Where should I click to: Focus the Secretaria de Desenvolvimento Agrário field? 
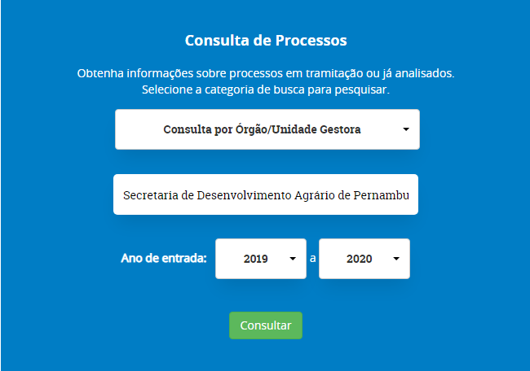[265, 194]
